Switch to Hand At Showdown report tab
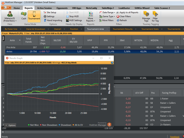 click(x=36, y=29)
